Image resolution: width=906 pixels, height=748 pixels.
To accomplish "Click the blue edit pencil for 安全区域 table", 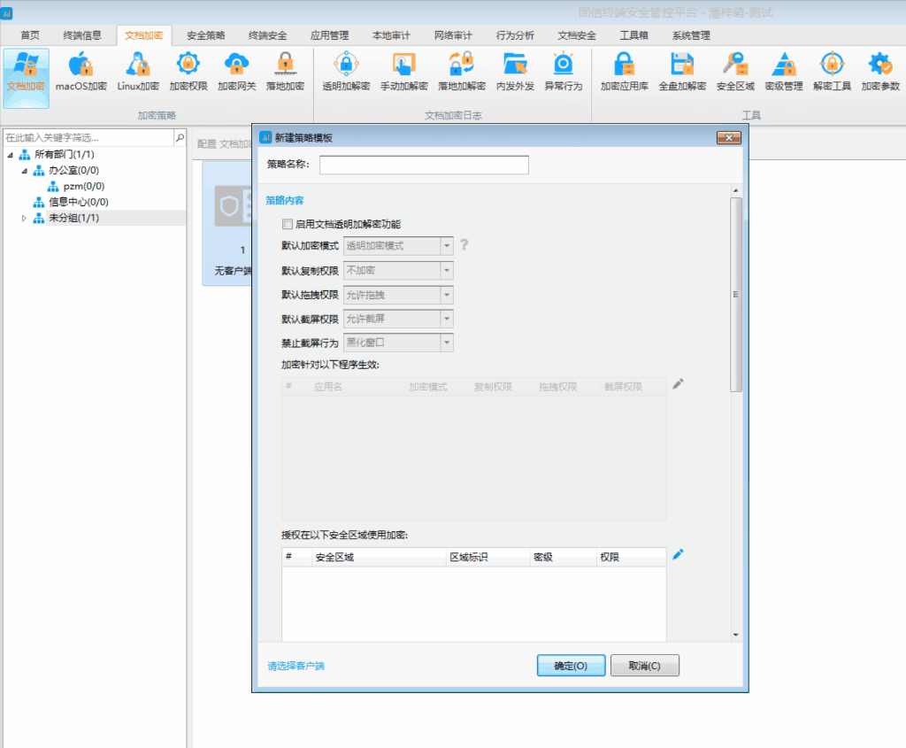I will 678,554.
